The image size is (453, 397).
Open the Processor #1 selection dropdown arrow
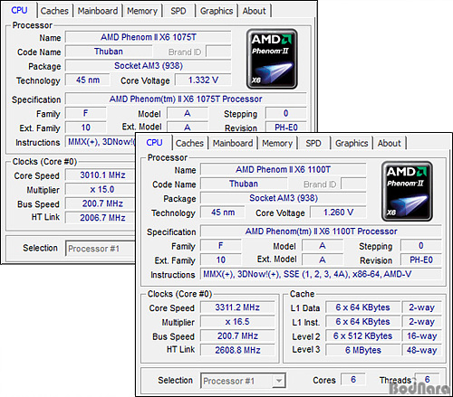pyautogui.click(x=279, y=381)
